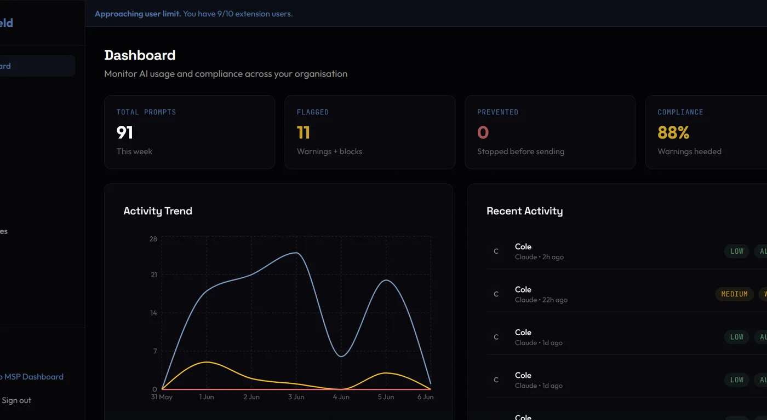Click the 1 Jun axis label
Image resolution: width=767 pixels, height=420 pixels.
tap(207, 397)
